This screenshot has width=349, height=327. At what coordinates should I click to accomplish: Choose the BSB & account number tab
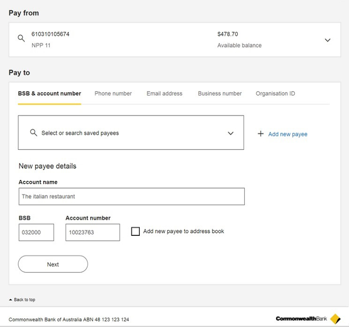point(49,93)
